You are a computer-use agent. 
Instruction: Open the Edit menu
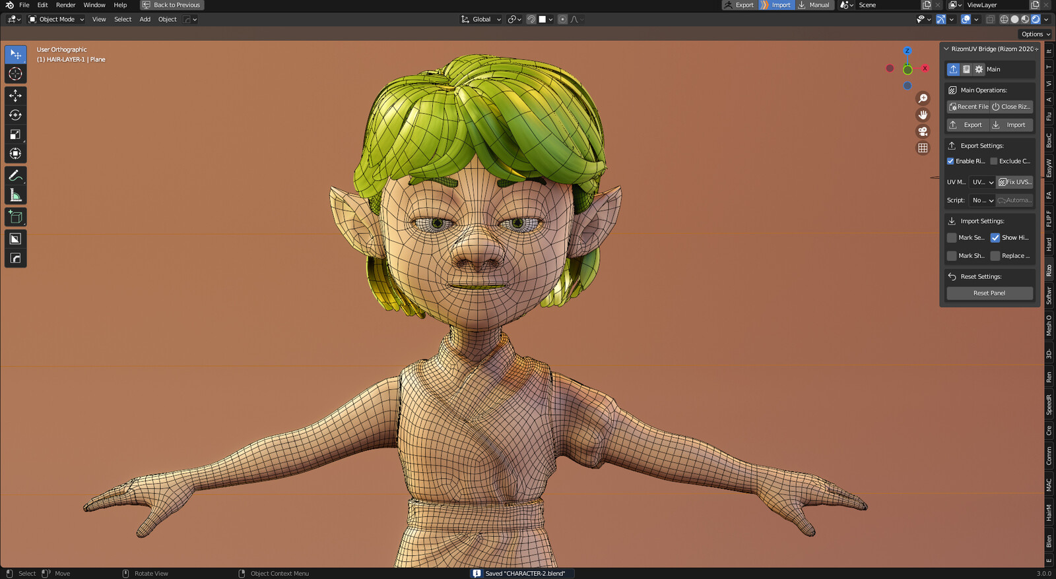42,5
